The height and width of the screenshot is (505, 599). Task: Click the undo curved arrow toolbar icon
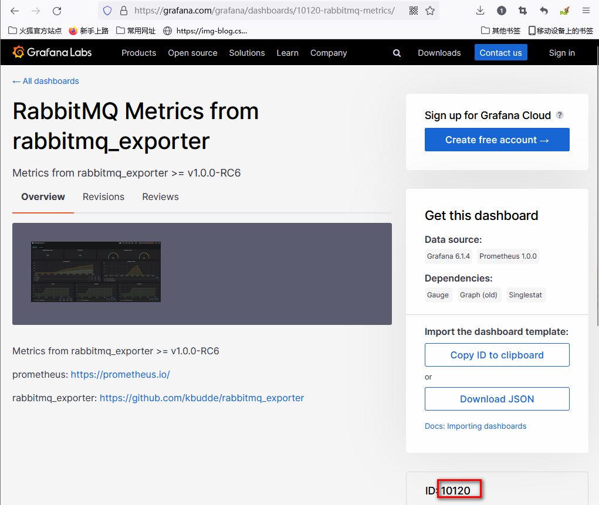click(x=544, y=11)
